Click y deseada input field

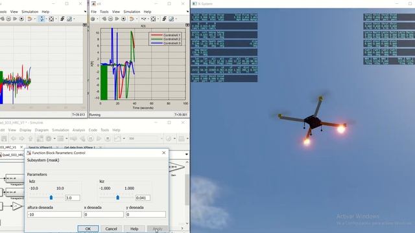[146, 214]
